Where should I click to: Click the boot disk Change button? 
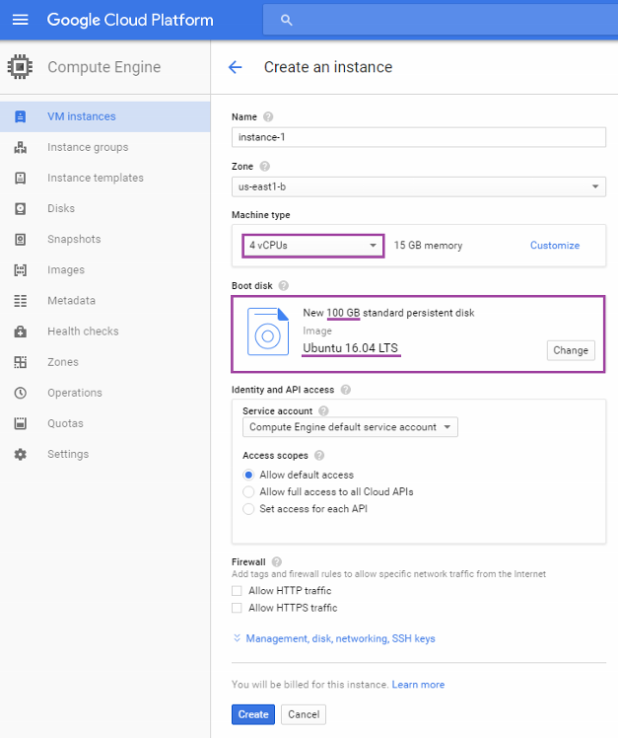pyautogui.click(x=571, y=350)
